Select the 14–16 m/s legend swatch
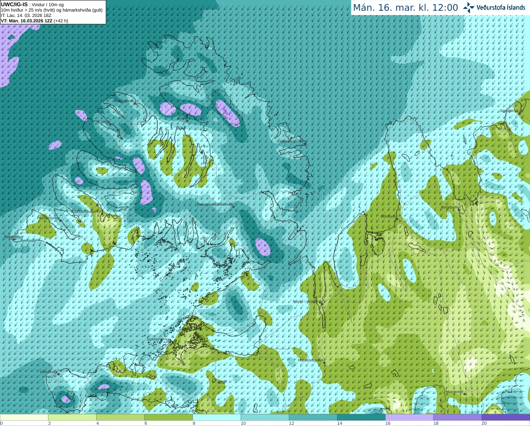 pos(361,417)
